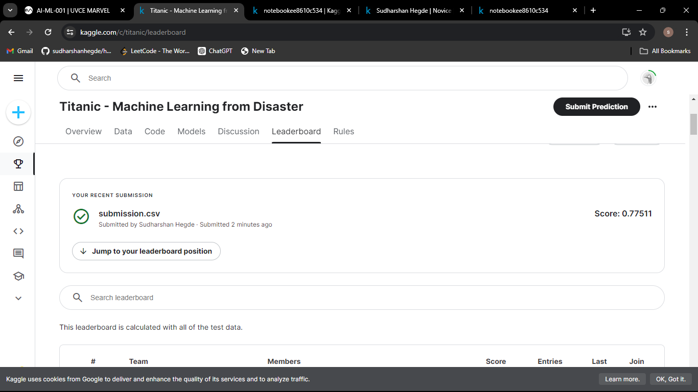Open Code brackets icon in sidebar
The height and width of the screenshot is (392, 698).
pyautogui.click(x=18, y=231)
